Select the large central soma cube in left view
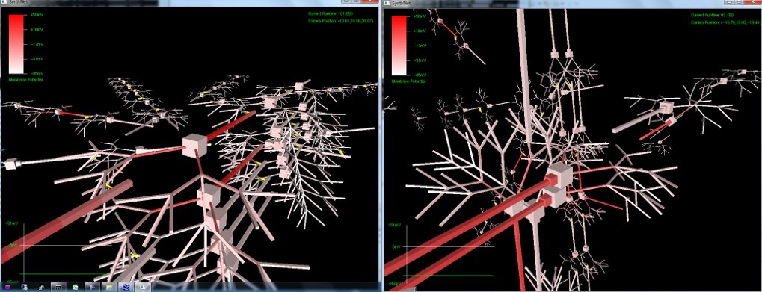 (195, 146)
